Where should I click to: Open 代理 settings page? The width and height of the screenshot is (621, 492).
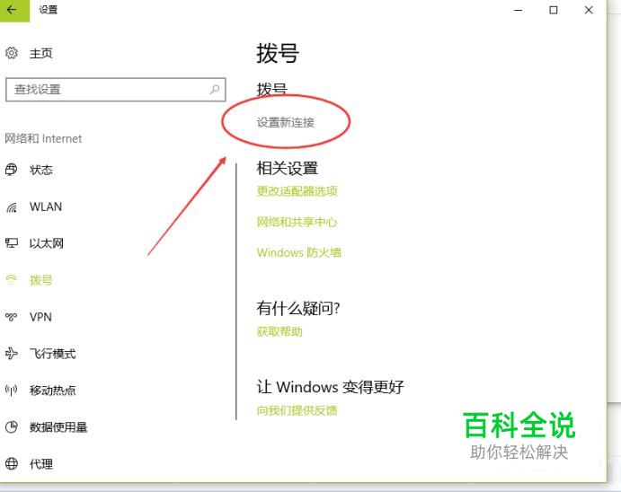click(41, 463)
